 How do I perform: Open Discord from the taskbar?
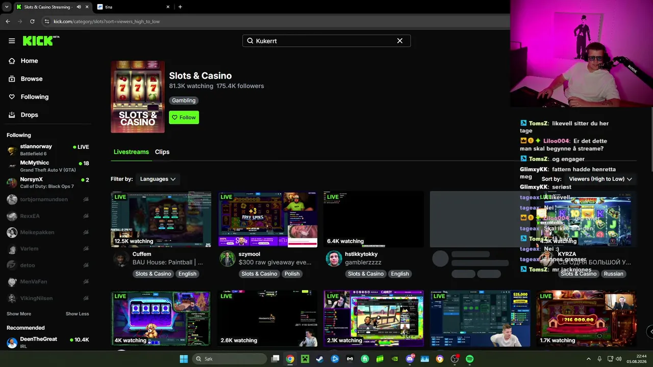[410, 359]
